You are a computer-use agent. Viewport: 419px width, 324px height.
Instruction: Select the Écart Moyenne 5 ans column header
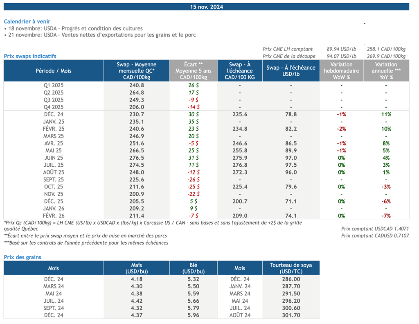click(x=193, y=71)
